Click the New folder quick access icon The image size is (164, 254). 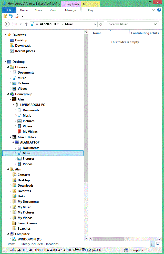[x=5, y=16]
